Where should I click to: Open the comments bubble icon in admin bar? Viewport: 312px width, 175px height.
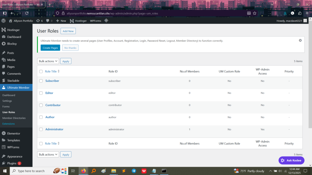click(x=49, y=21)
